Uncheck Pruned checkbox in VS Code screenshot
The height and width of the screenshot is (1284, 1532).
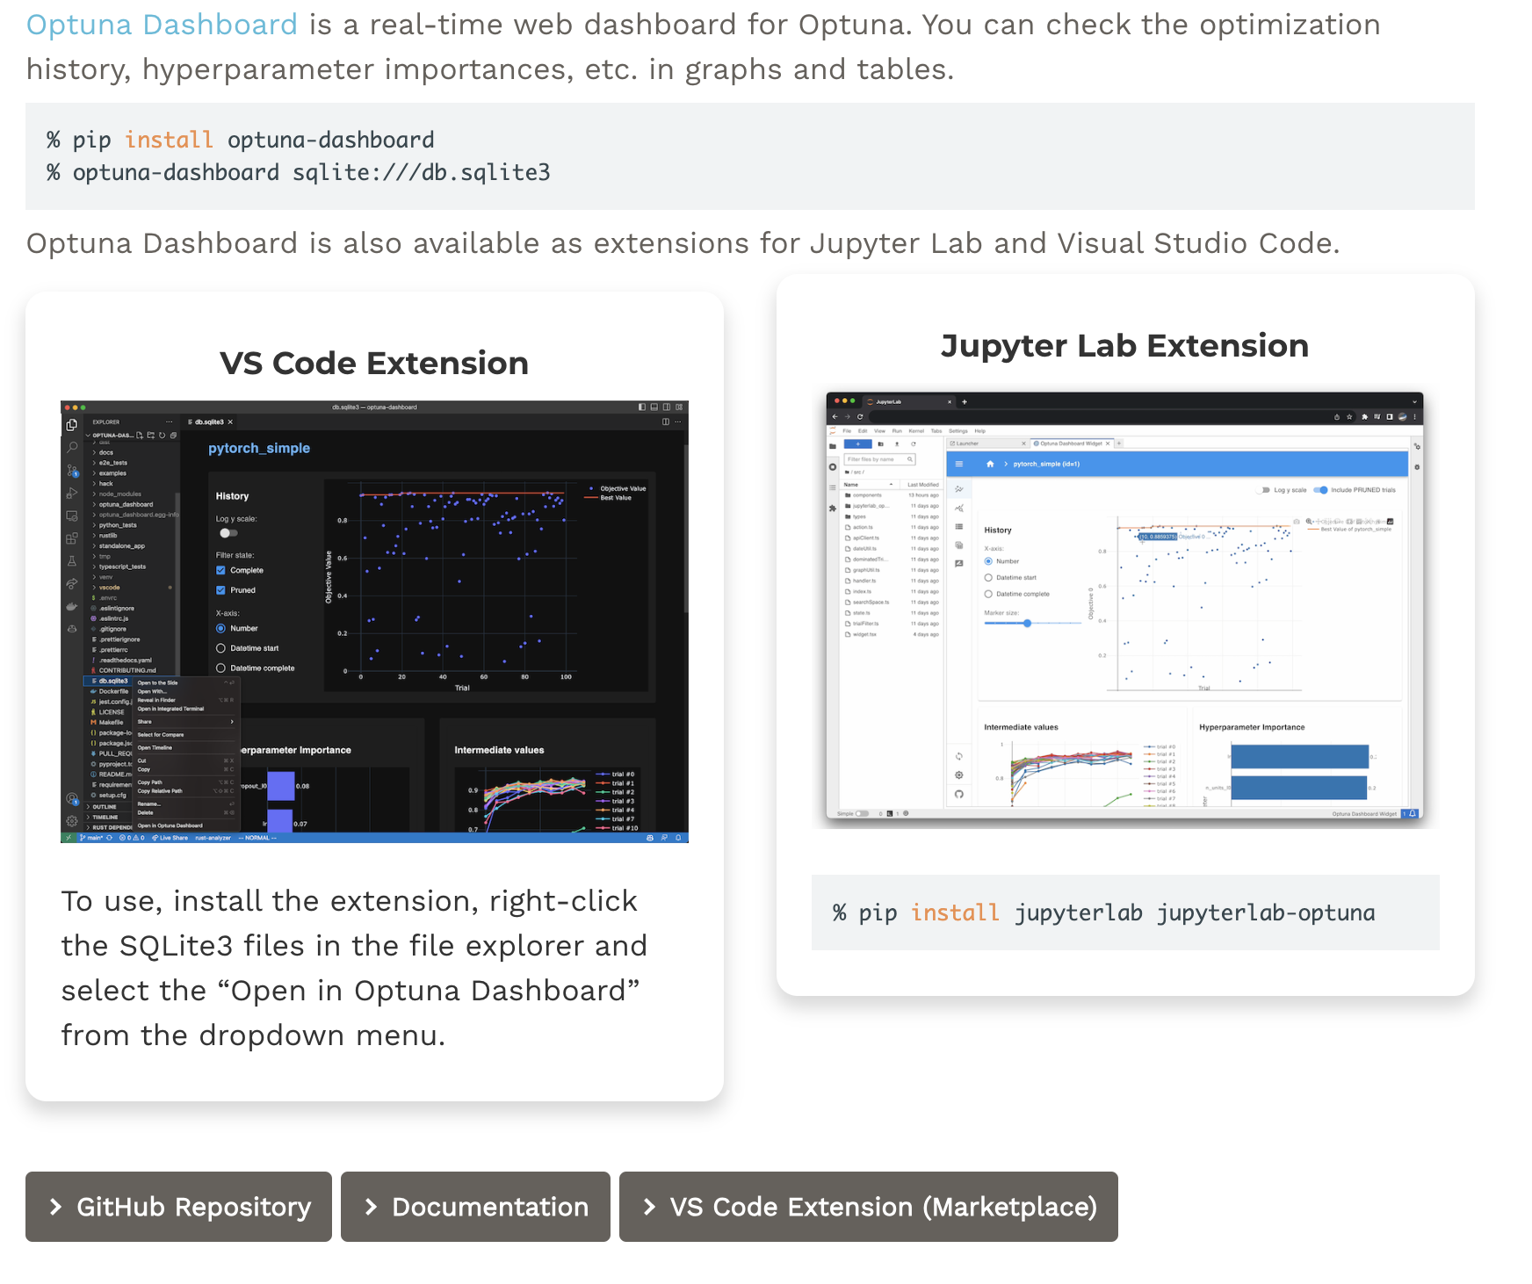tap(220, 590)
